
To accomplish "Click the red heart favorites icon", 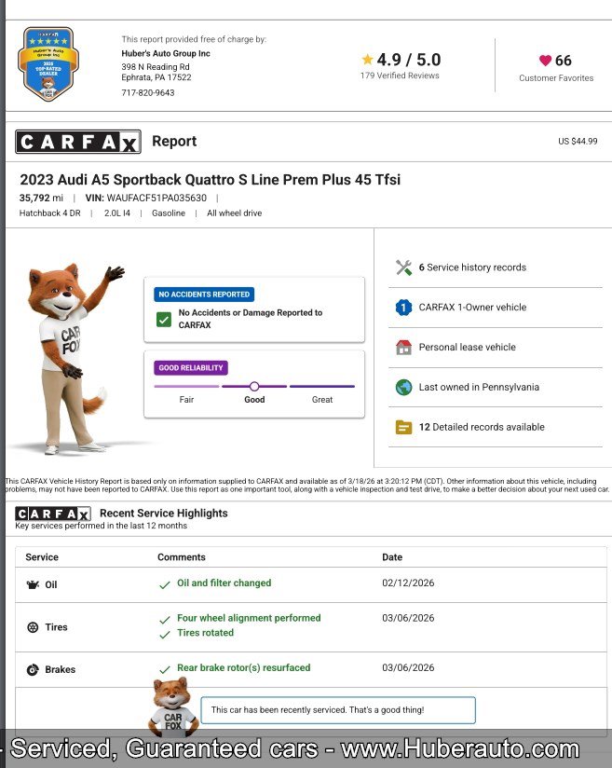I will (545, 61).
